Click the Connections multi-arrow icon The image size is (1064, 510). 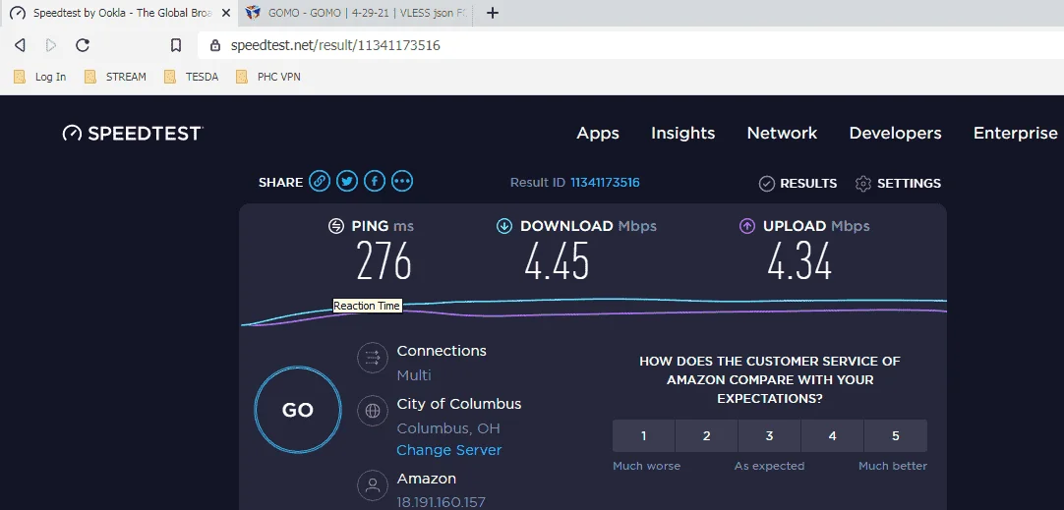click(x=372, y=358)
